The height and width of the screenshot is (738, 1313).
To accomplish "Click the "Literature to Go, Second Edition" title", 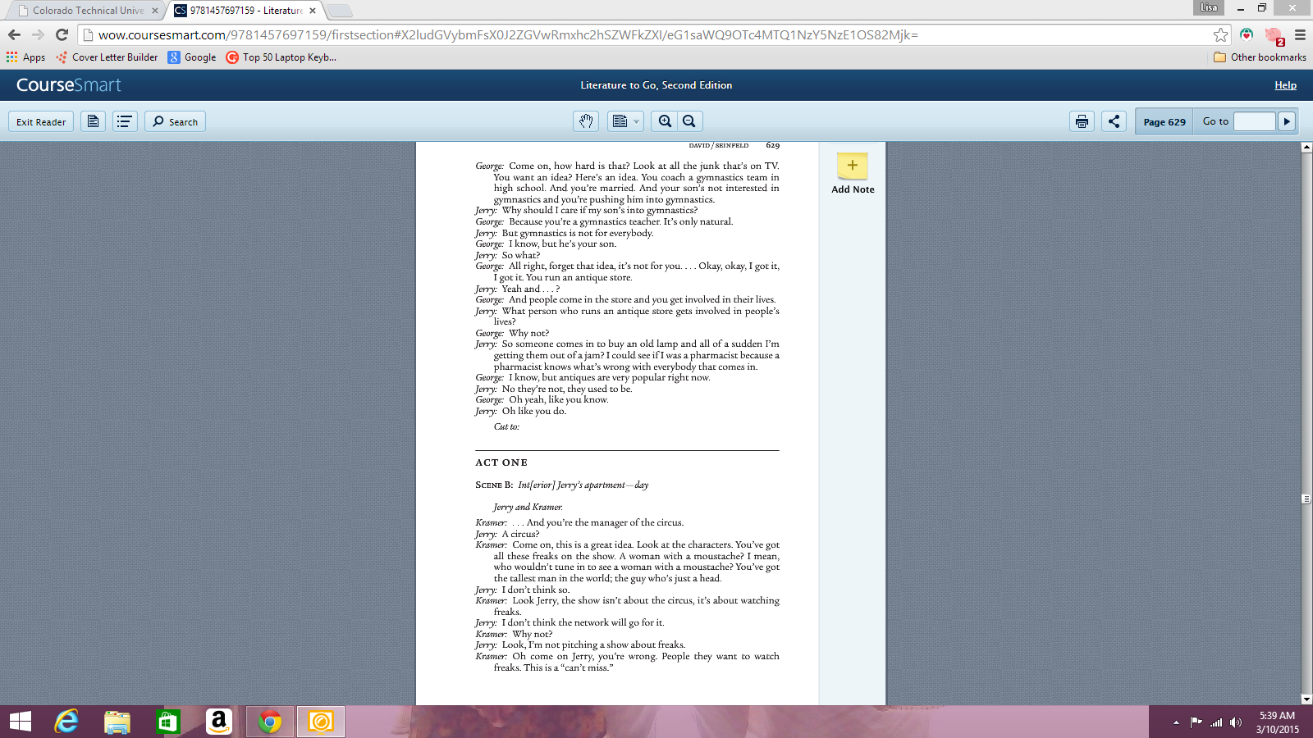I will [656, 85].
